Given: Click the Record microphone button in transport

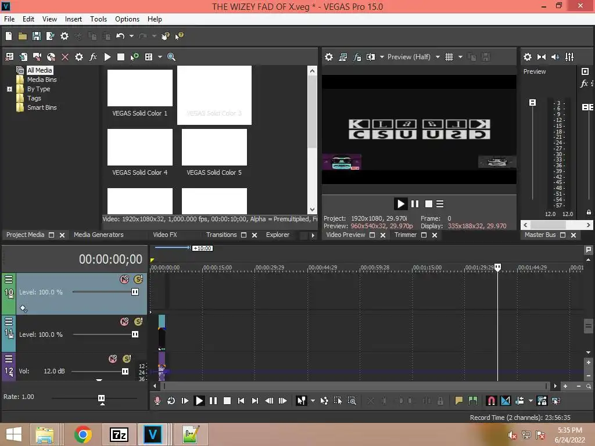Looking at the screenshot, I should [x=157, y=401].
